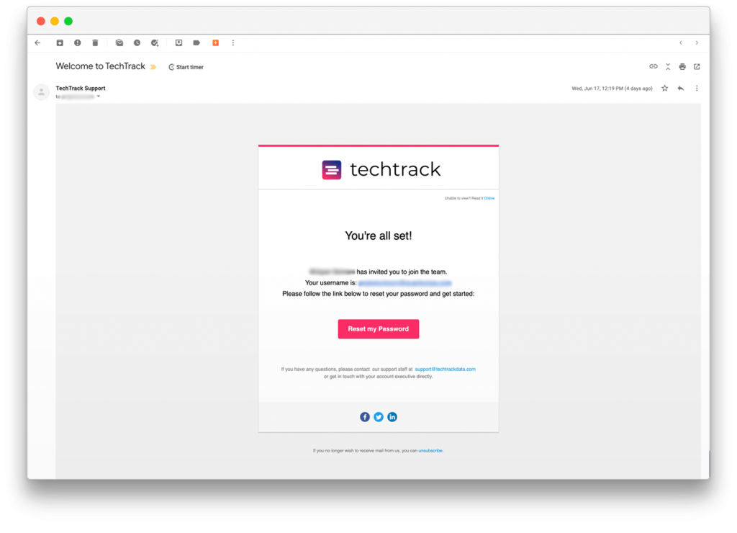The height and width of the screenshot is (533, 737).
Task: Move email to folder icon
Action: 179,42
